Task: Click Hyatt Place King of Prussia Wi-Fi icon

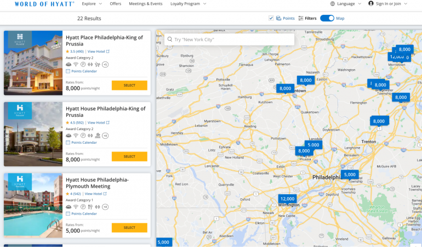Action: coord(76,64)
